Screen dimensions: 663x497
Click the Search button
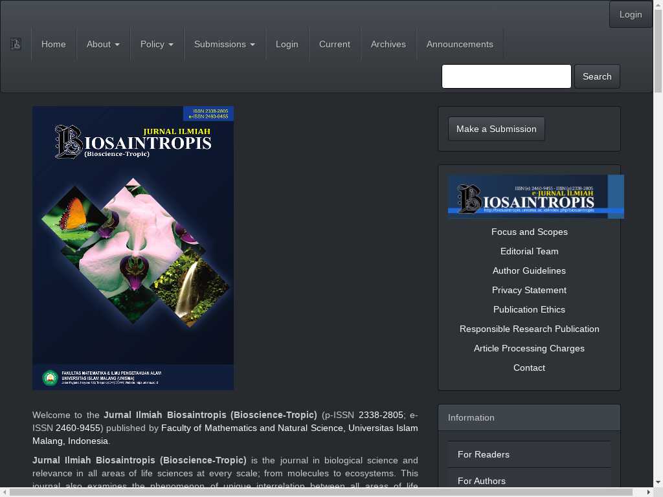click(x=597, y=76)
